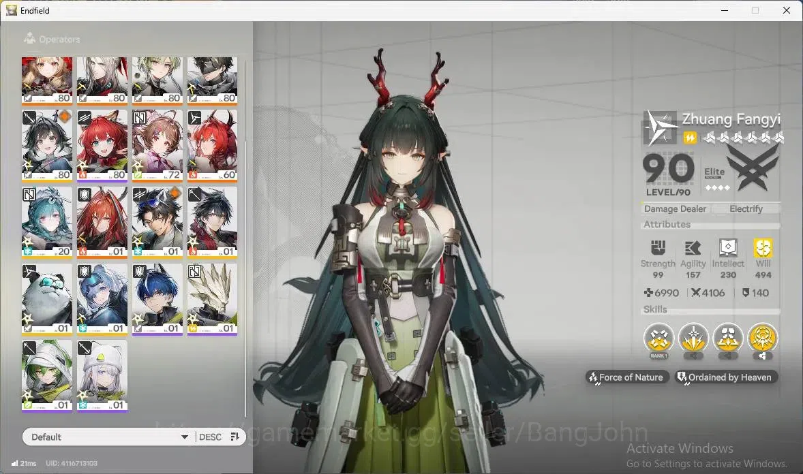Click Zhuang Fangyi's class emblem icon
Screen dimensions: 803x474
[x=660, y=127]
